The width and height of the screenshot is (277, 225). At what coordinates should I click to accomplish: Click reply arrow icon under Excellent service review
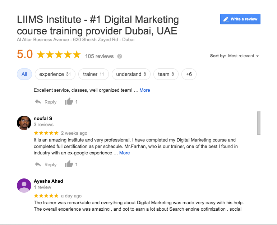(38, 102)
